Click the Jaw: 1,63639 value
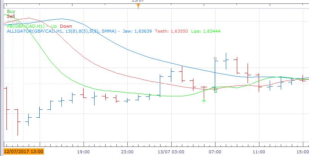The height and width of the screenshot is (156, 309). (137, 31)
